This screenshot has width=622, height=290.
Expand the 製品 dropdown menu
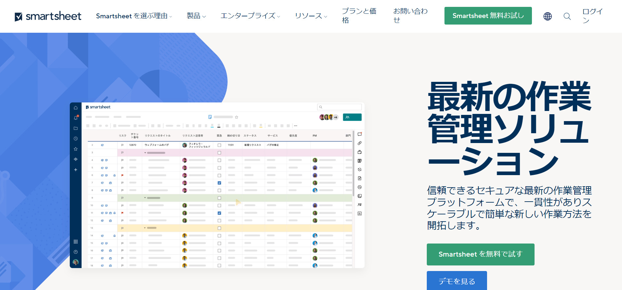pos(196,16)
